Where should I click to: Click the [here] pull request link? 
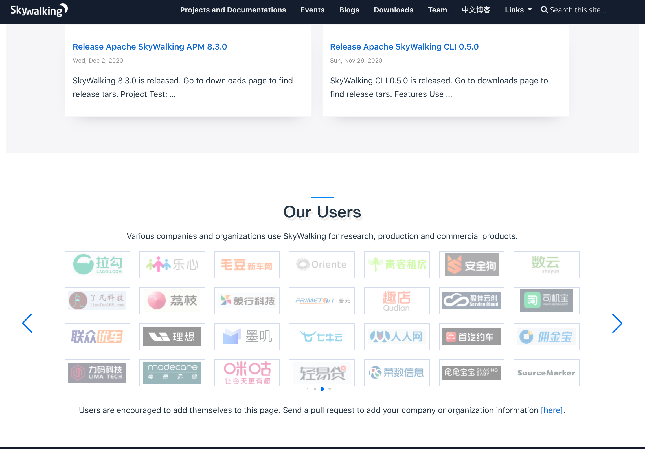(x=552, y=410)
